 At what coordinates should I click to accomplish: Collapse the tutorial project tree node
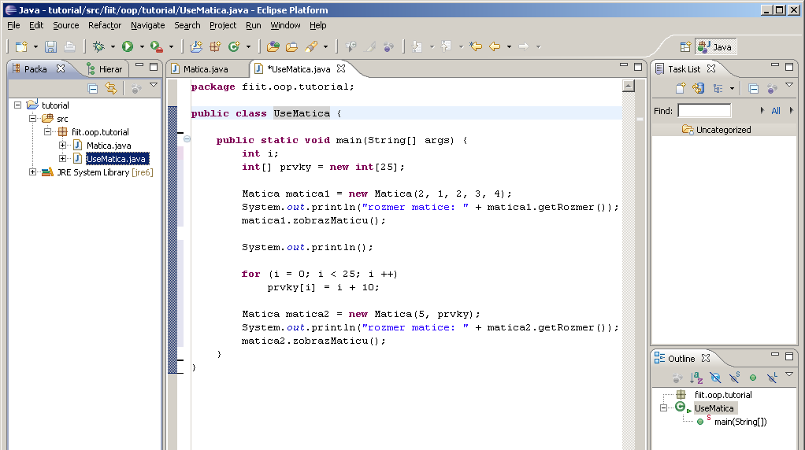point(17,105)
